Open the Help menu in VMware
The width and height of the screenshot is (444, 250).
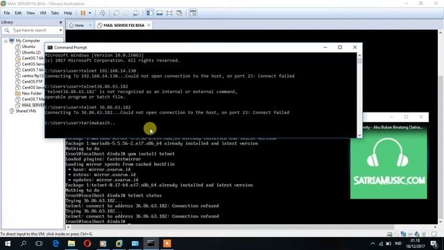coord(68,13)
